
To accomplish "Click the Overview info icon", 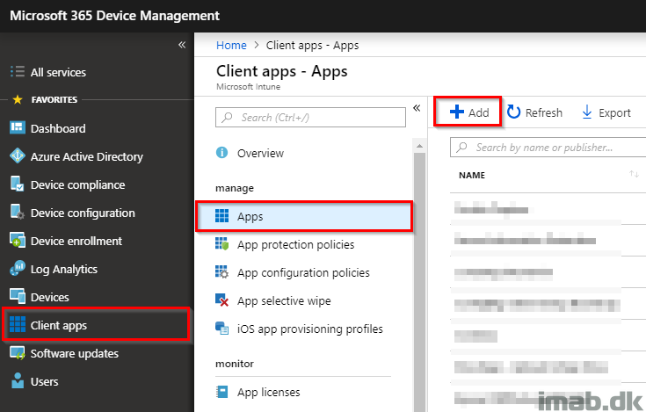I will pyautogui.click(x=221, y=153).
